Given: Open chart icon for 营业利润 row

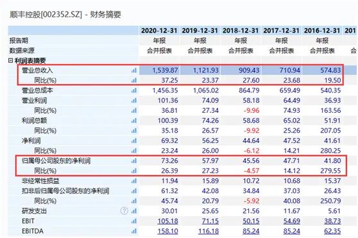Looking at the screenshot, I should 134,101.
